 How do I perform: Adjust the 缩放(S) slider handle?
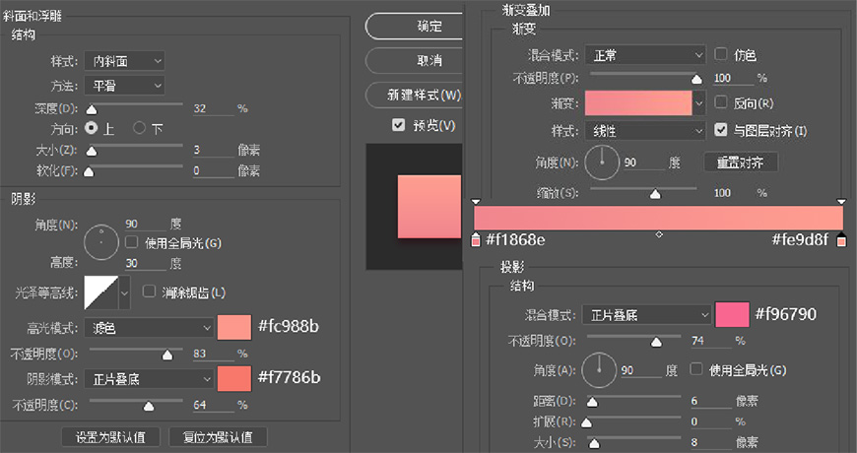[655, 194]
